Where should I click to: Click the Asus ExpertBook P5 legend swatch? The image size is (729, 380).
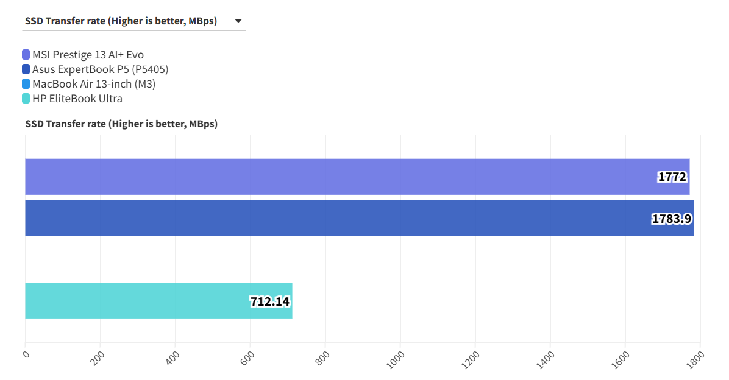(x=27, y=69)
